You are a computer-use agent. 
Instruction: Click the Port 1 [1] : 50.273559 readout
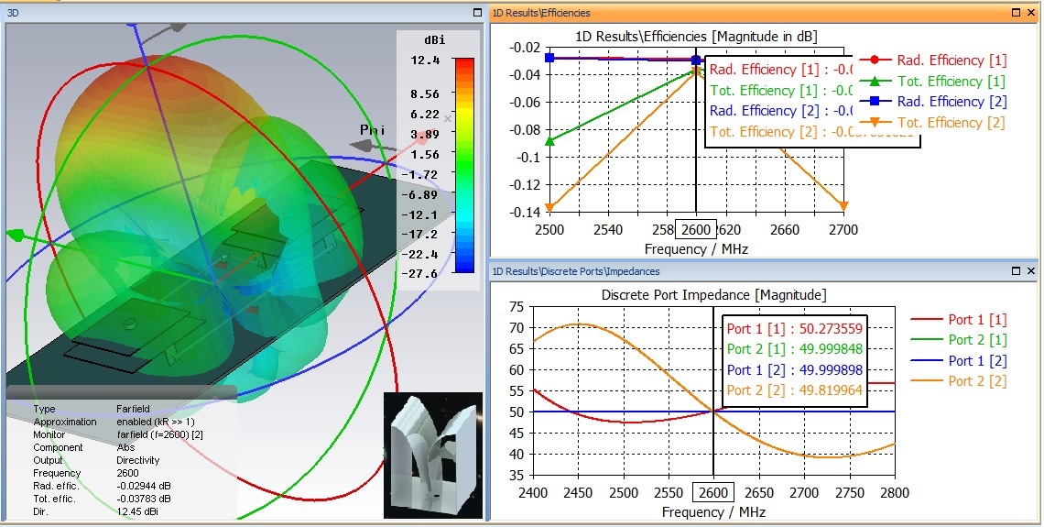795,328
